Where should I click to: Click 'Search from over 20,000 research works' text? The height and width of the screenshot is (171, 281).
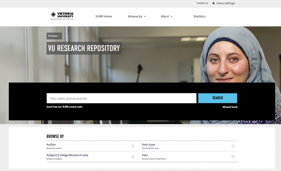coord(64,107)
